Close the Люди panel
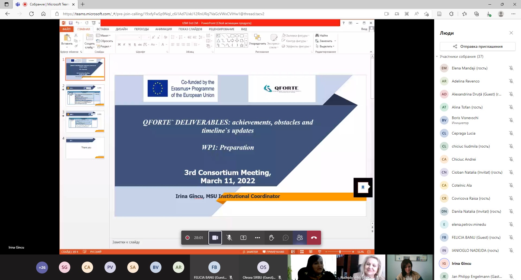521x280 pixels. coord(511,33)
